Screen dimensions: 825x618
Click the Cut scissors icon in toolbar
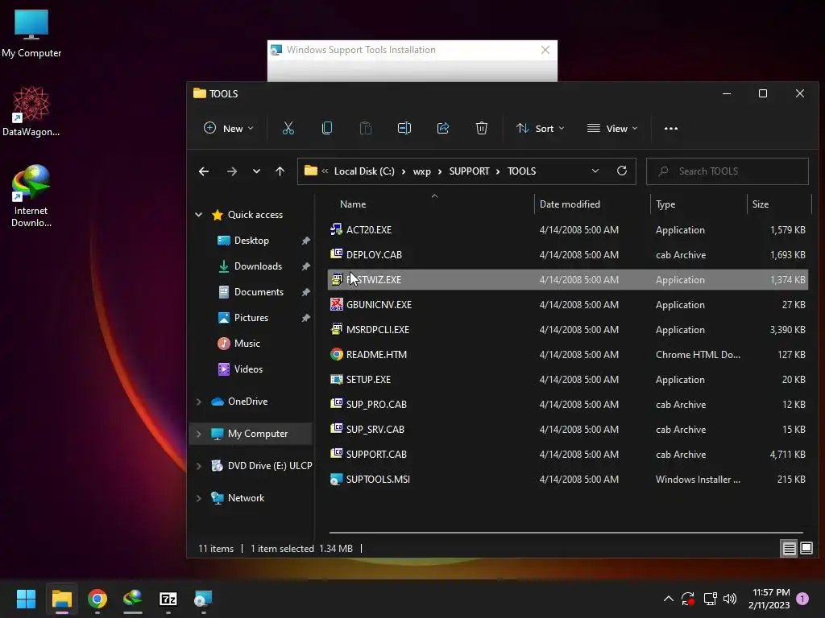click(x=288, y=128)
